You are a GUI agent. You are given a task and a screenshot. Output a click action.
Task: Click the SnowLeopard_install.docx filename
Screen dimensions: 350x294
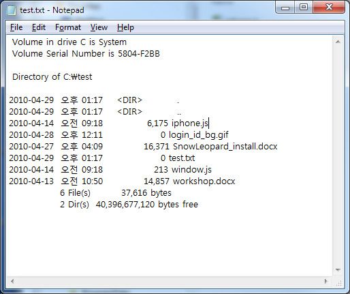[x=225, y=147]
